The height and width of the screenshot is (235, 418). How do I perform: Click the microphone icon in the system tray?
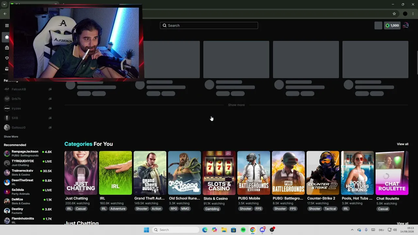click(x=366, y=230)
